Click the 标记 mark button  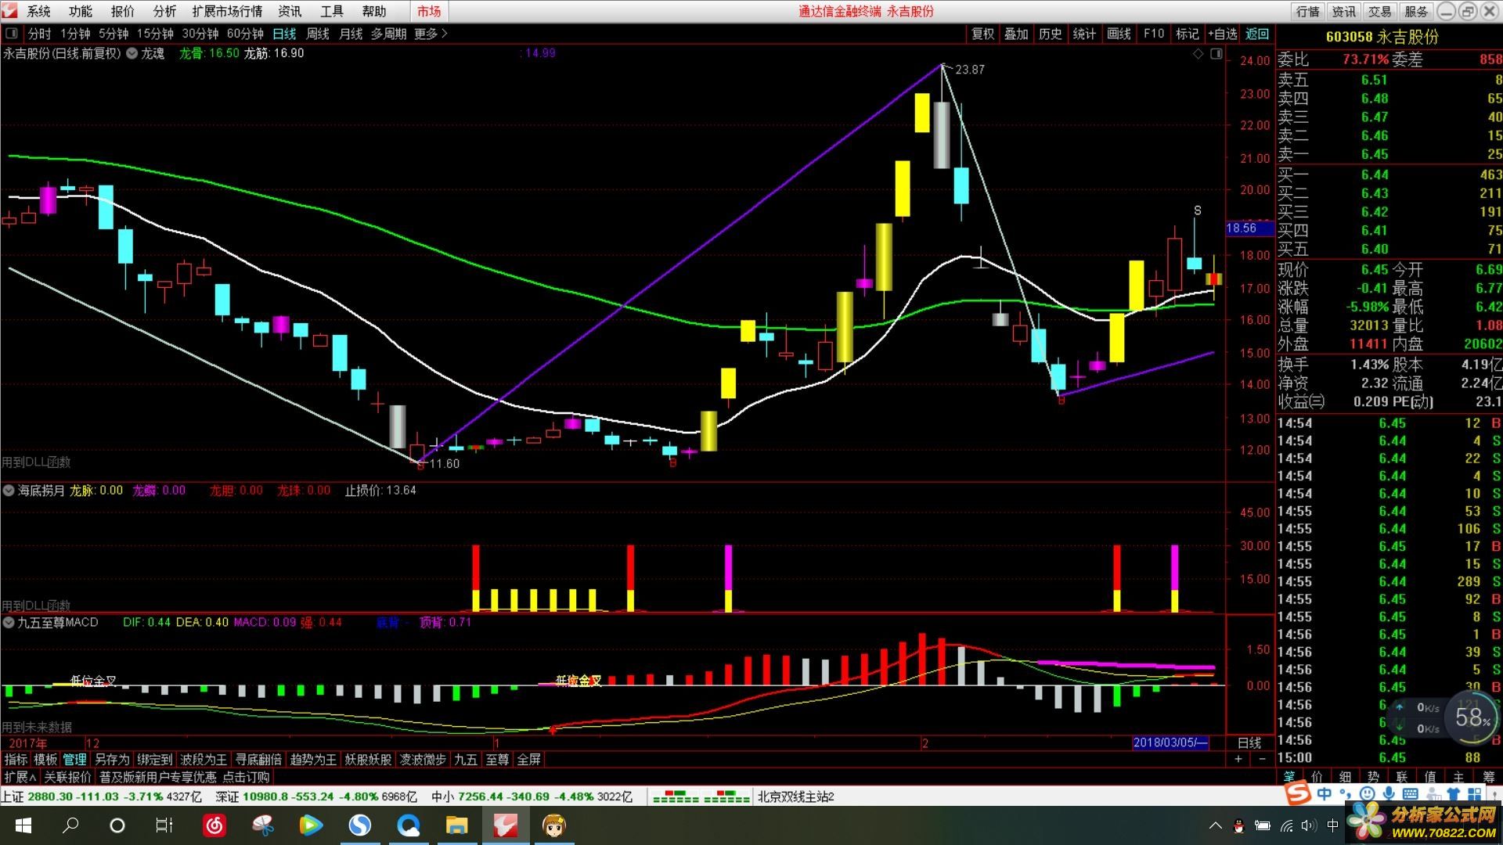(x=1187, y=34)
